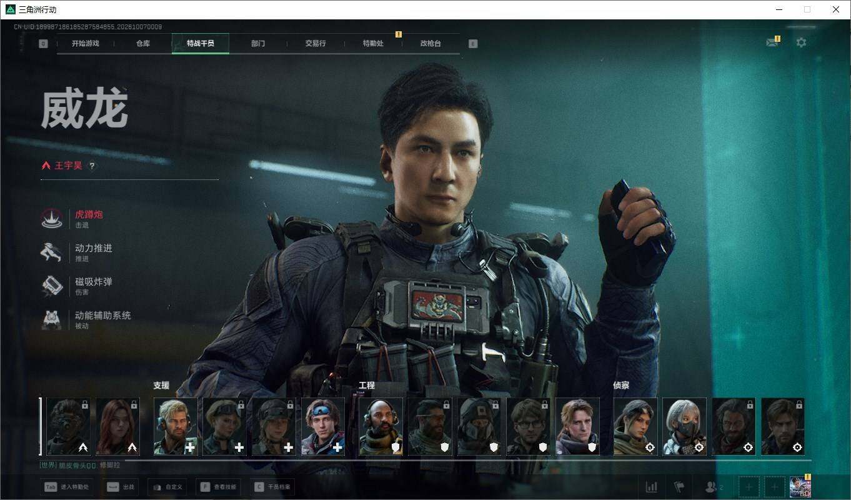Screen dimensions: 851x500
Task: Click the 进入特勤处 button
Action: coord(67,487)
